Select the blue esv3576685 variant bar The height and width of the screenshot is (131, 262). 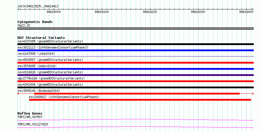135,69
